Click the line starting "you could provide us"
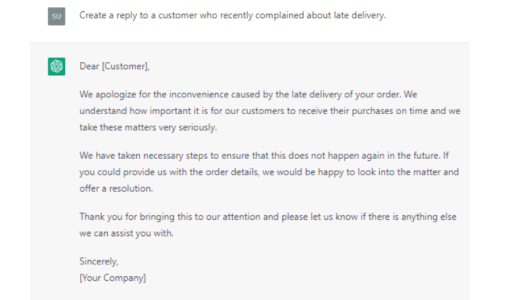 [x=268, y=172]
